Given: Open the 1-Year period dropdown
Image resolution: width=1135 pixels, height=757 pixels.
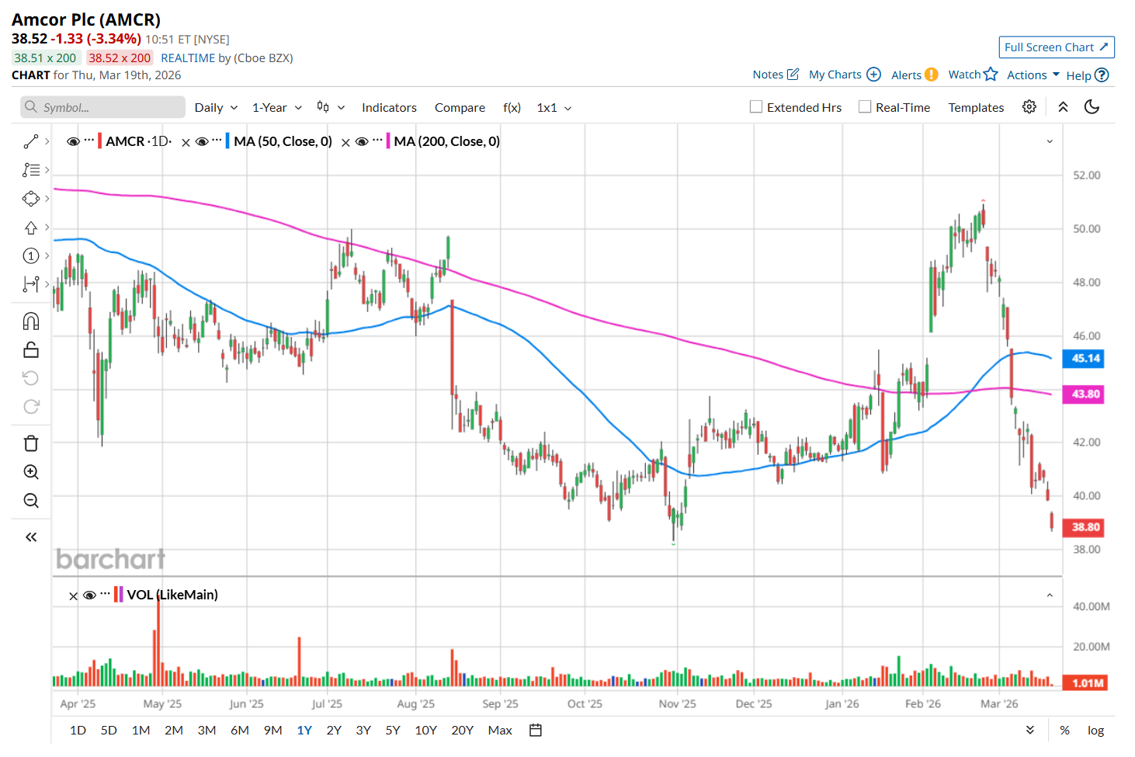Looking at the screenshot, I should (277, 108).
